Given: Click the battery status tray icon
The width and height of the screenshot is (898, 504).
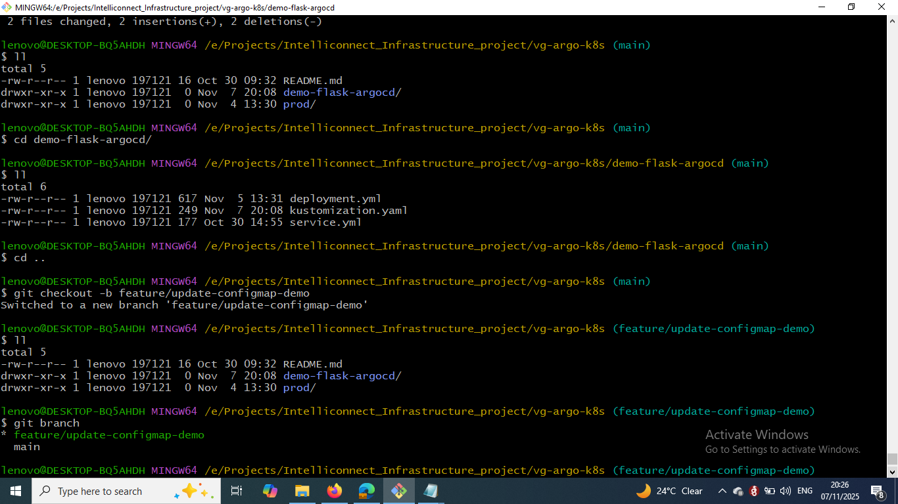Looking at the screenshot, I should click(x=770, y=491).
